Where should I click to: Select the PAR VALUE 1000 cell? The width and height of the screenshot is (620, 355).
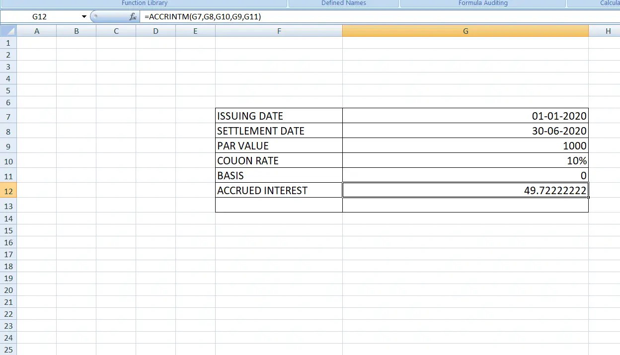[465, 145]
